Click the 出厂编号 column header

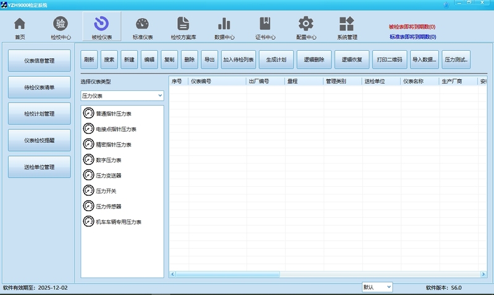pos(266,81)
